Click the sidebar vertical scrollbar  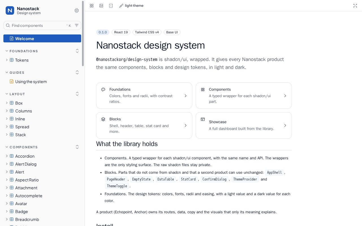click(x=83, y=33)
